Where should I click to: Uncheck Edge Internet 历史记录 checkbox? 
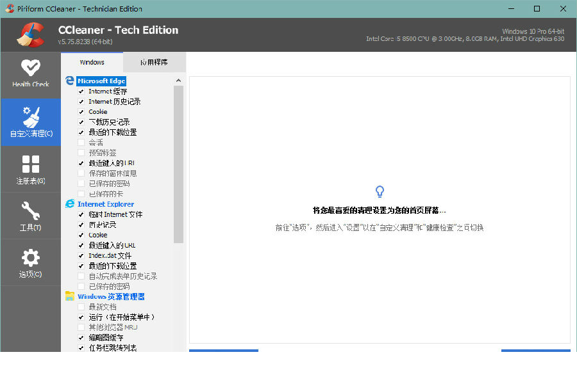click(81, 101)
